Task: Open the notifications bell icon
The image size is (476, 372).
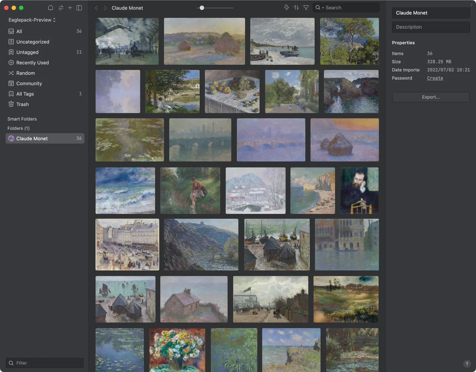Action: click(x=51, y=8)
